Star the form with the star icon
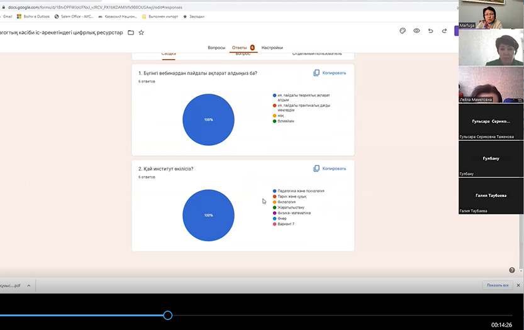 [142, 33]
